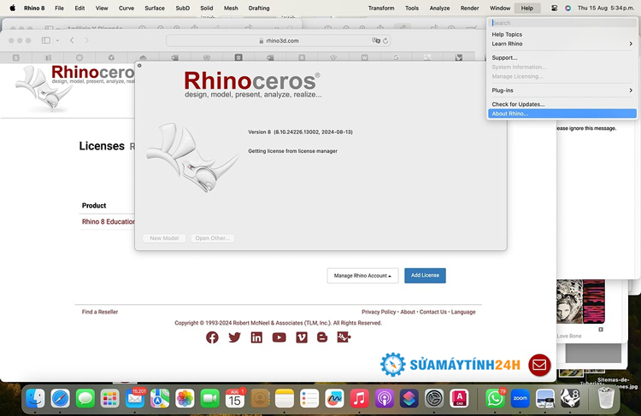The image size is (641, 416).
Task: Click the Add License button
Action: (425, 275)
